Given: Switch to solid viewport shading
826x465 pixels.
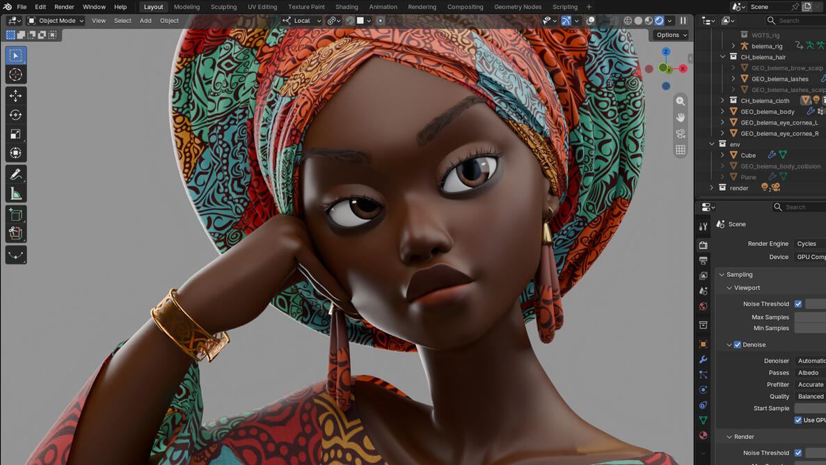Looking at the screenshot, I should pos(639,21).
